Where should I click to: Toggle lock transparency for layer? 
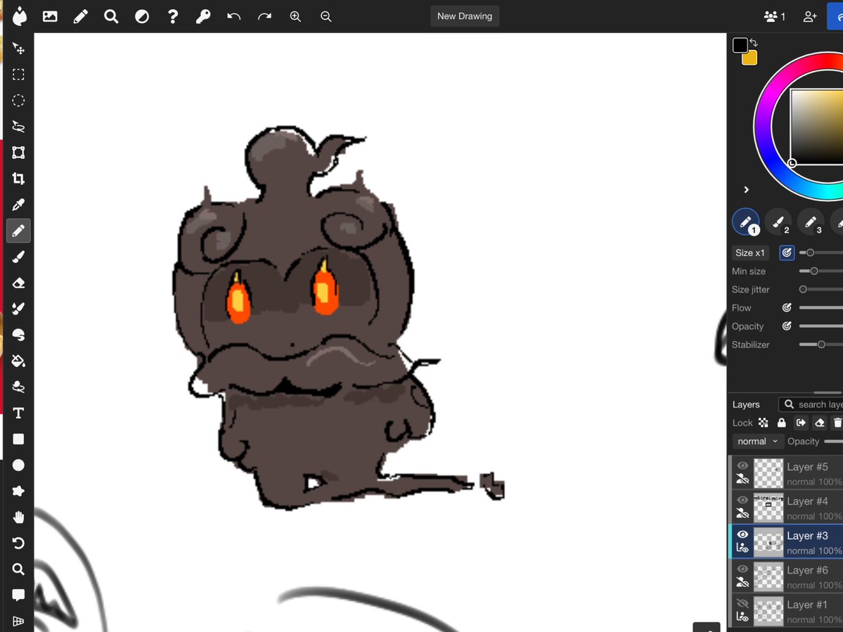(x=763, y=423)
